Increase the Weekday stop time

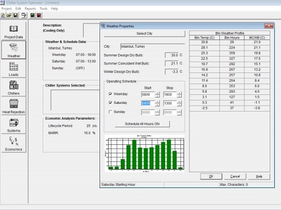[x=179, y=93]
